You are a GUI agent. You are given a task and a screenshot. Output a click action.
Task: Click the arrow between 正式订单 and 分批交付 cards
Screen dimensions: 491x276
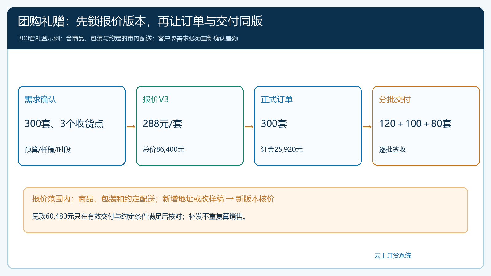tap(367, 127)
